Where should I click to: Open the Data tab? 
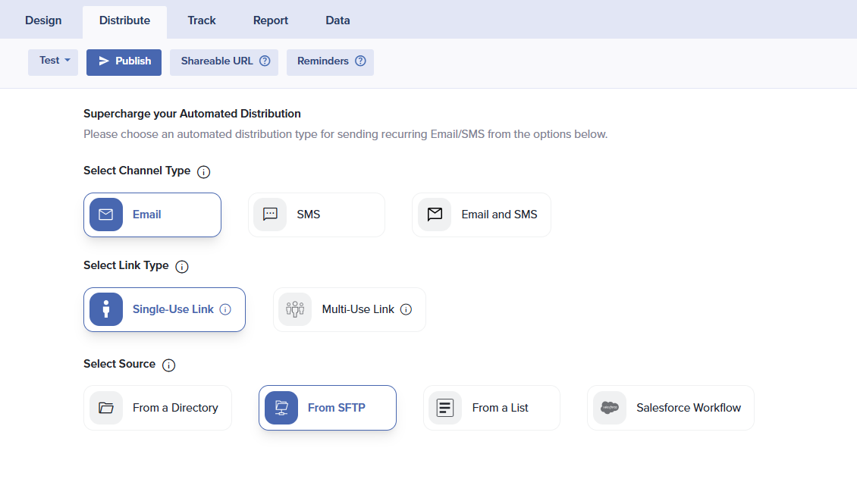click(337, 20)
